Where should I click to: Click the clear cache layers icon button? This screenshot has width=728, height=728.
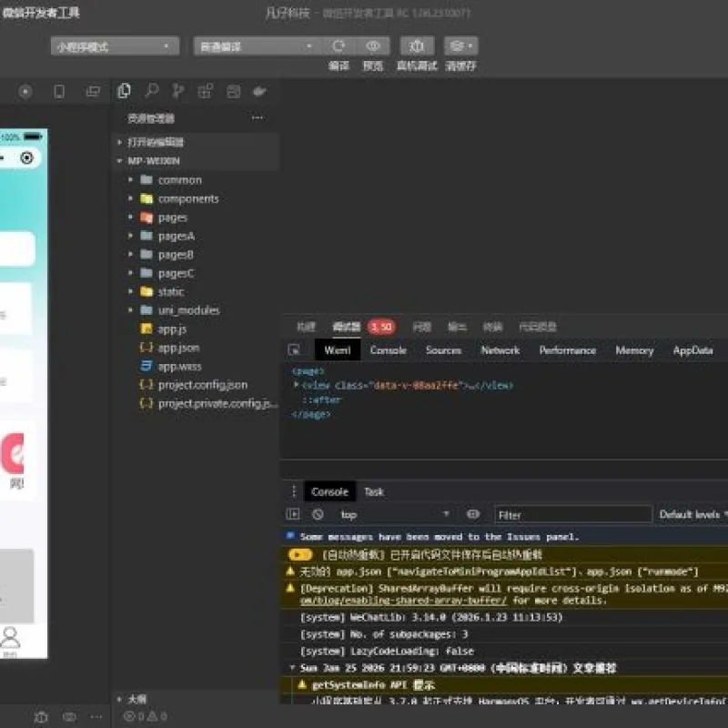coord(460,46)
